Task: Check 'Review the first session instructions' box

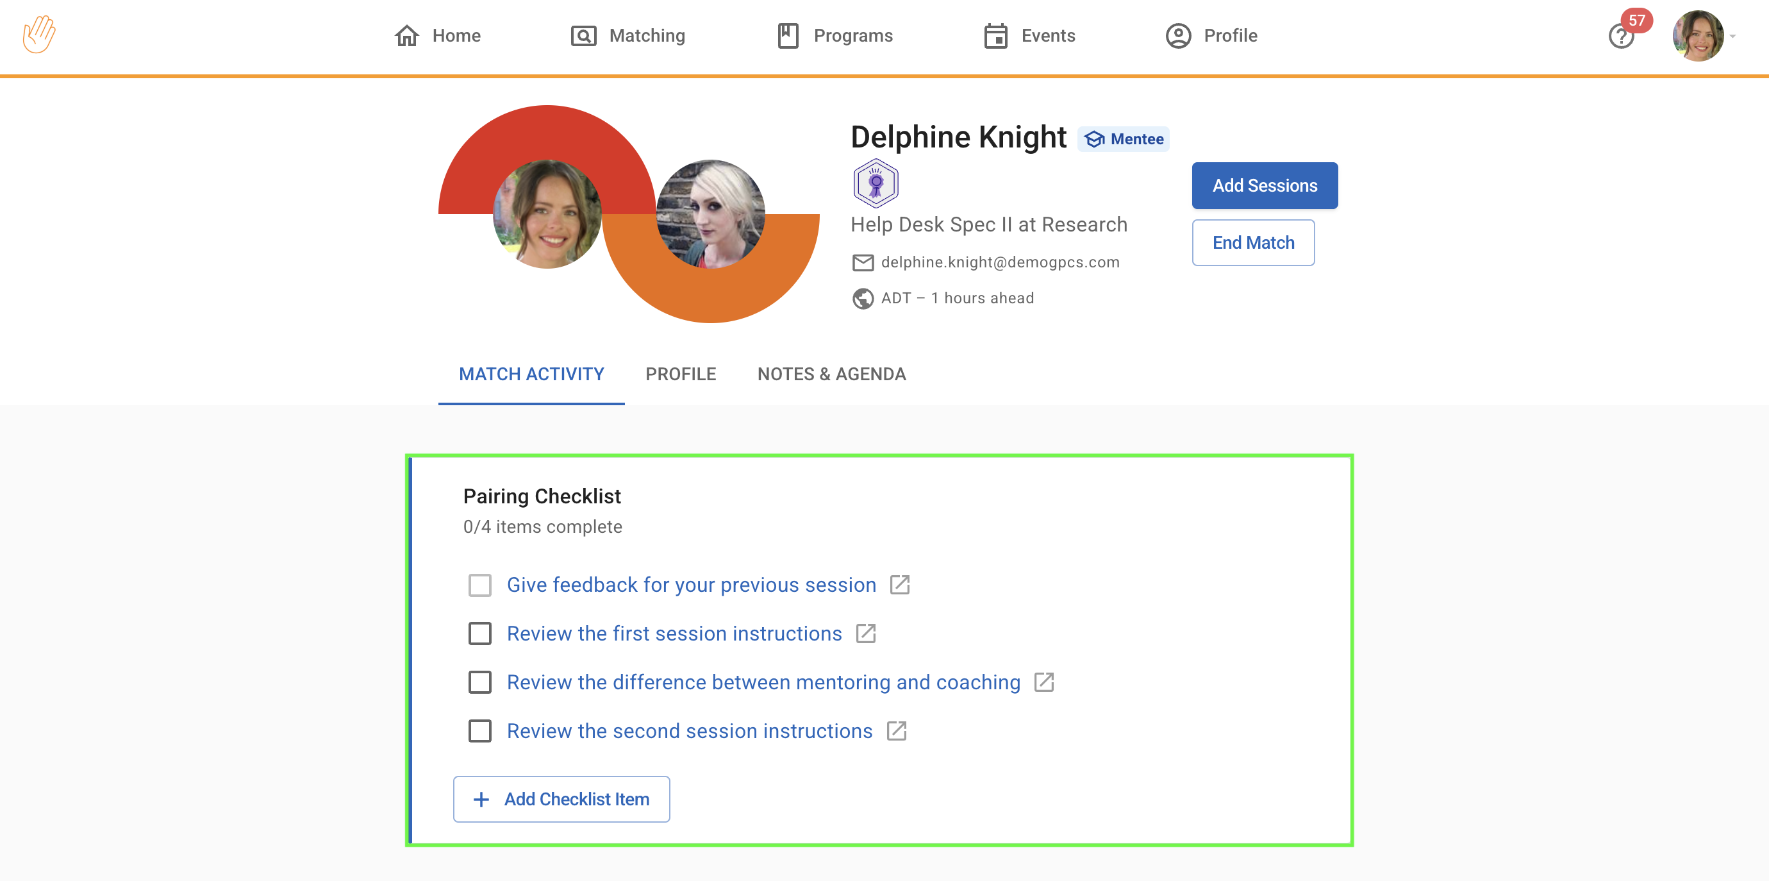Action: [480, 633]
